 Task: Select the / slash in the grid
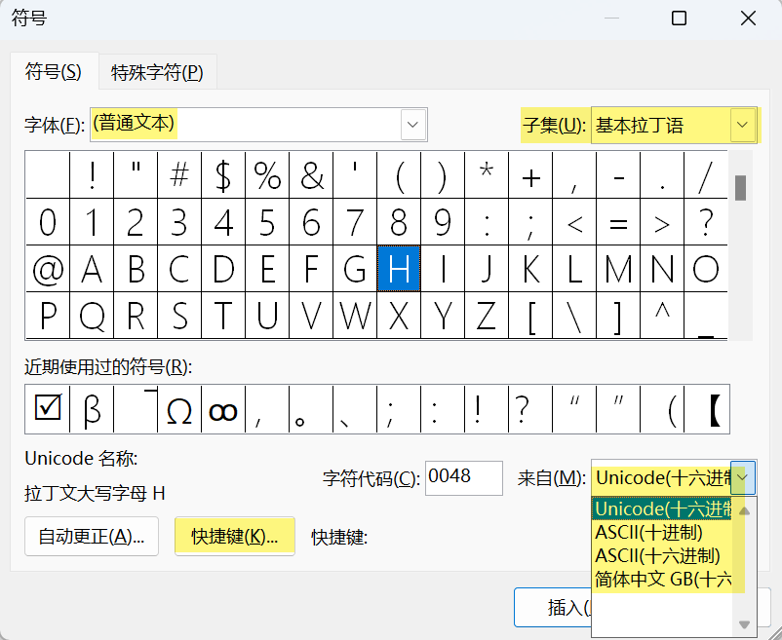tap(706, 174)
